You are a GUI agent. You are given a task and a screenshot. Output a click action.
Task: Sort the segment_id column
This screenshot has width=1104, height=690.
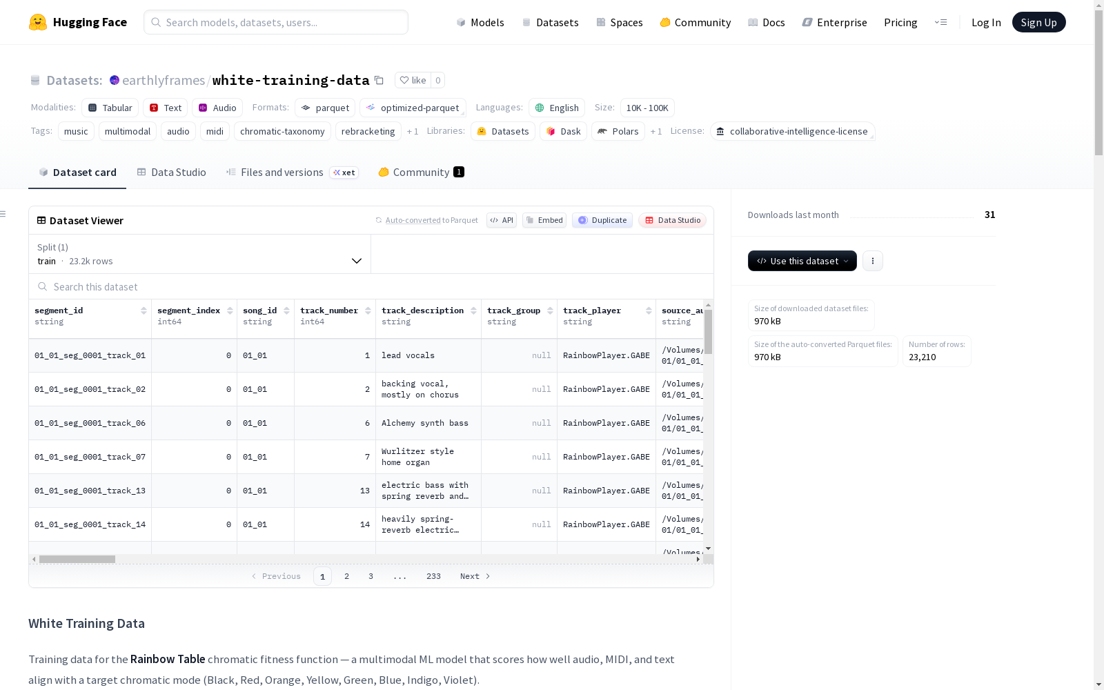click(144, 310)
